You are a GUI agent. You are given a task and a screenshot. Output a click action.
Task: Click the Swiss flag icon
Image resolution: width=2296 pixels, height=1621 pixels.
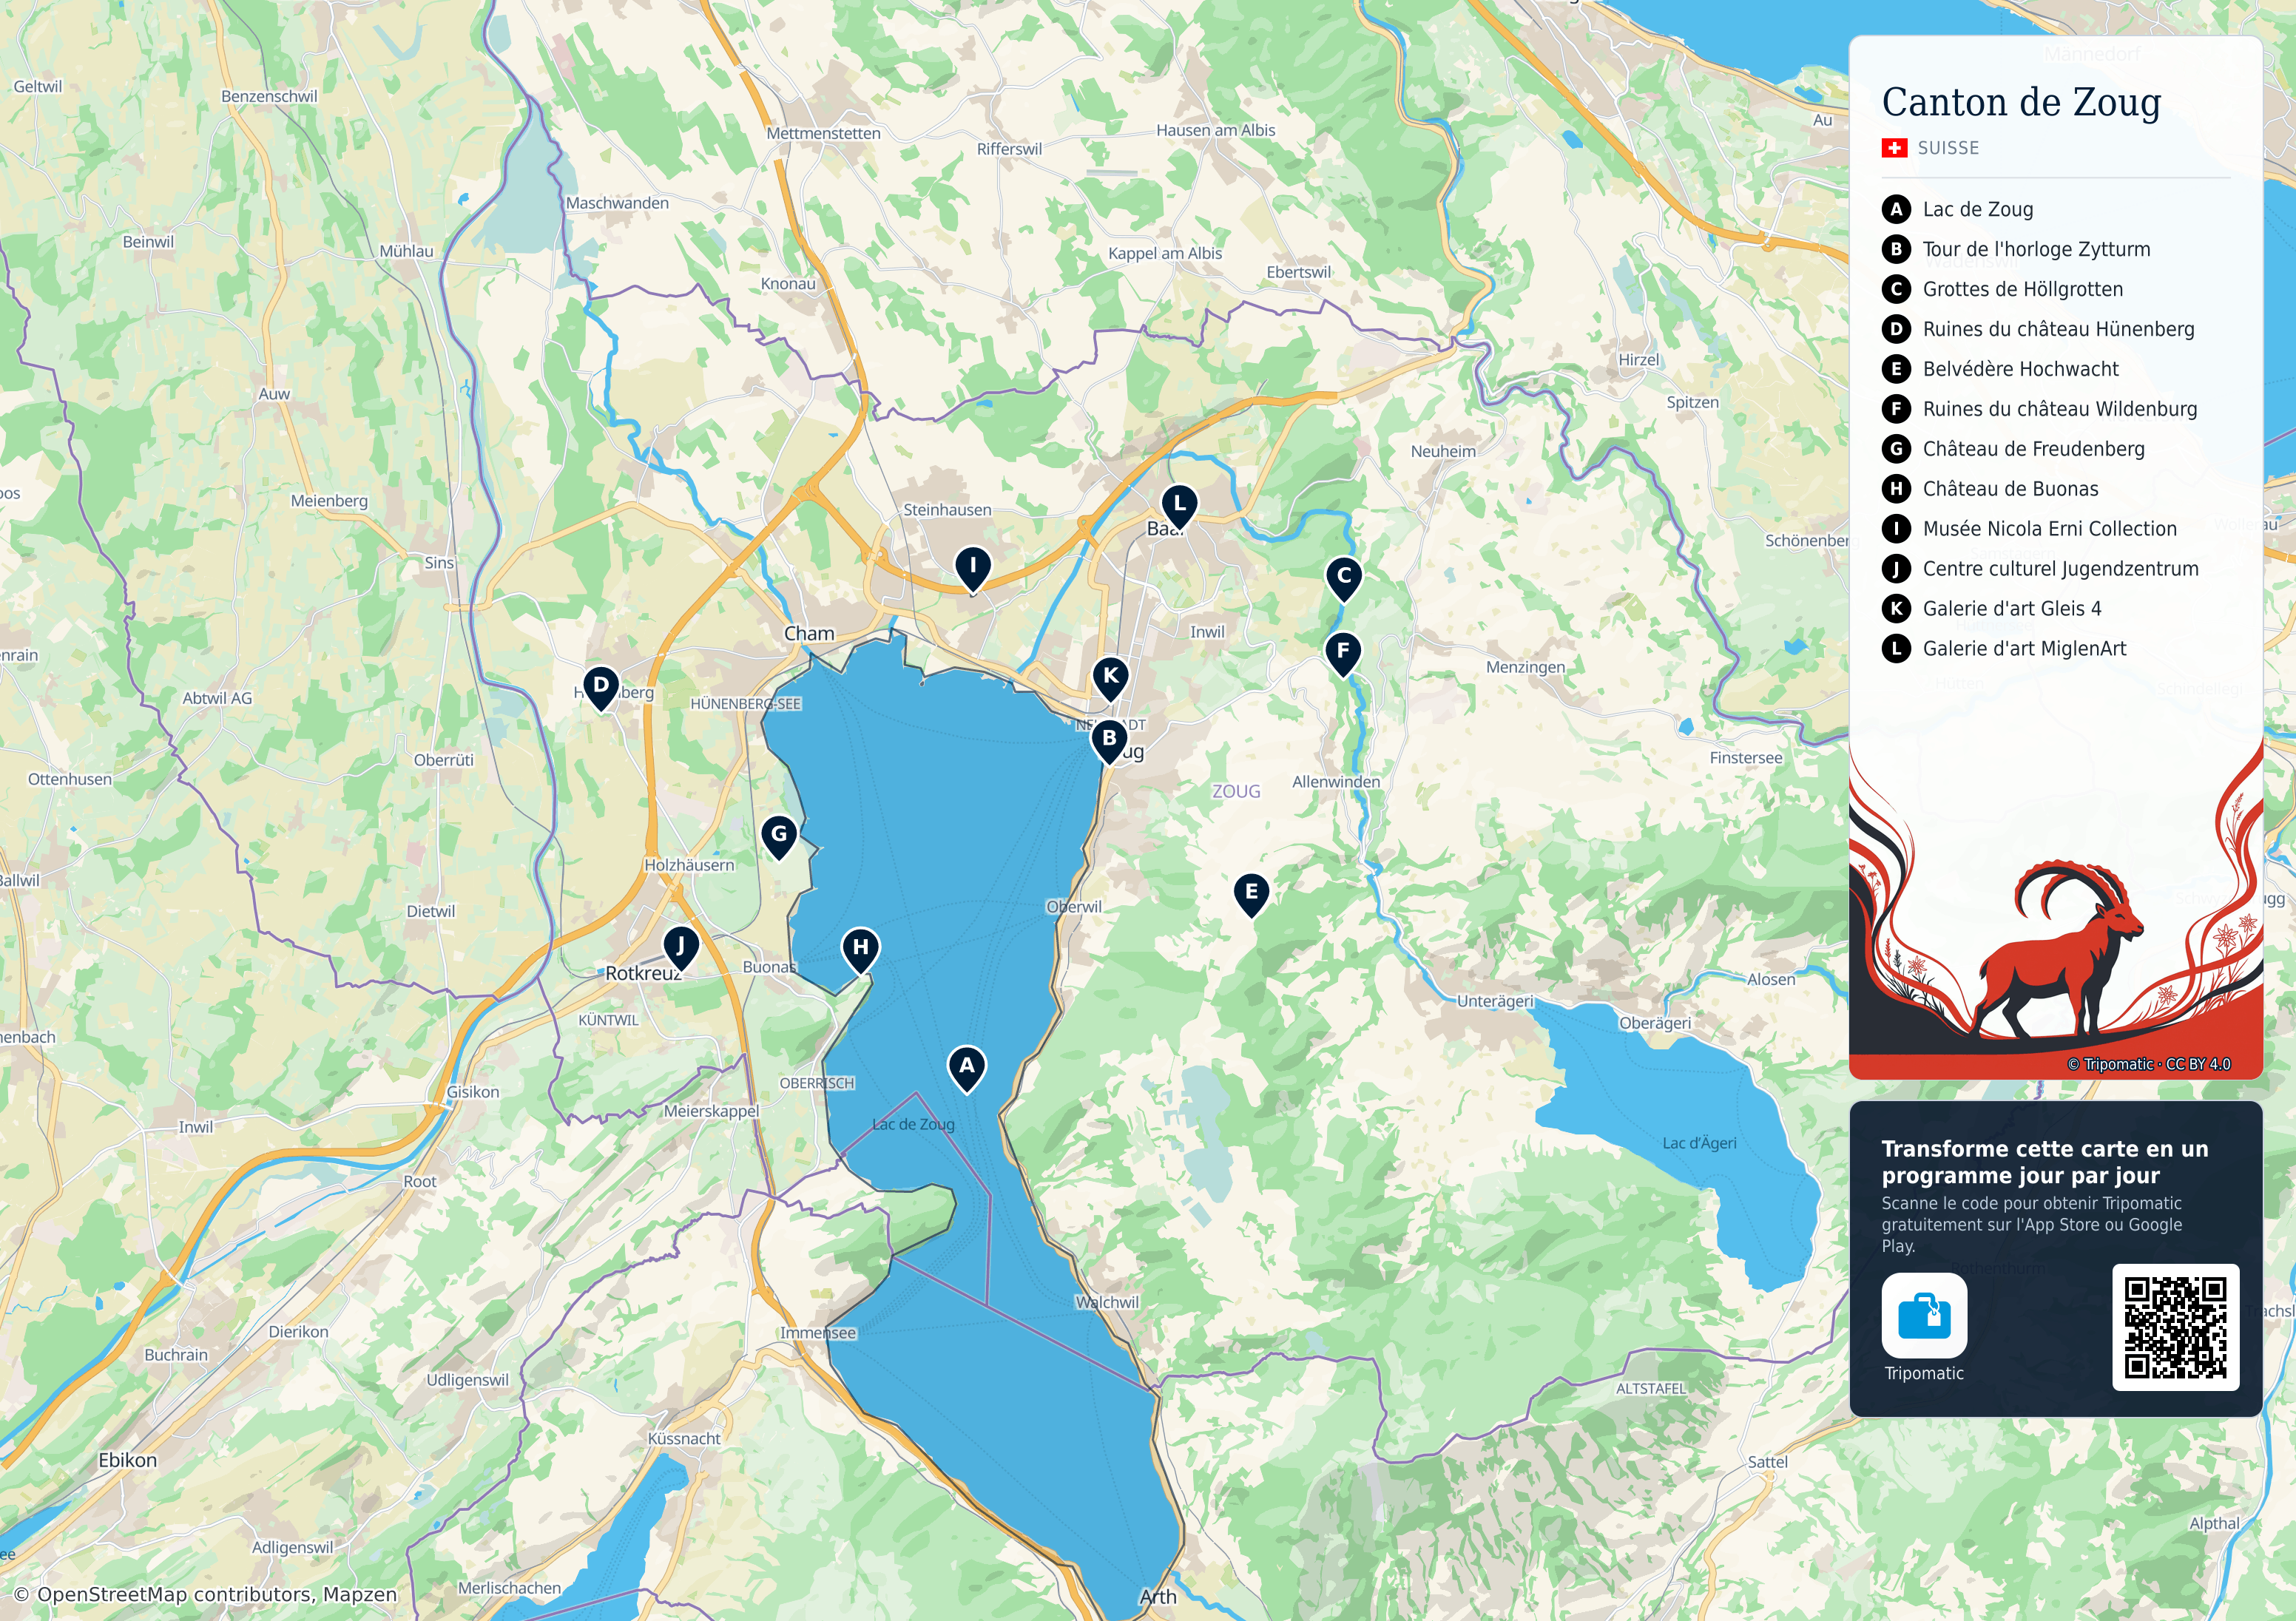click(1894, 148)
